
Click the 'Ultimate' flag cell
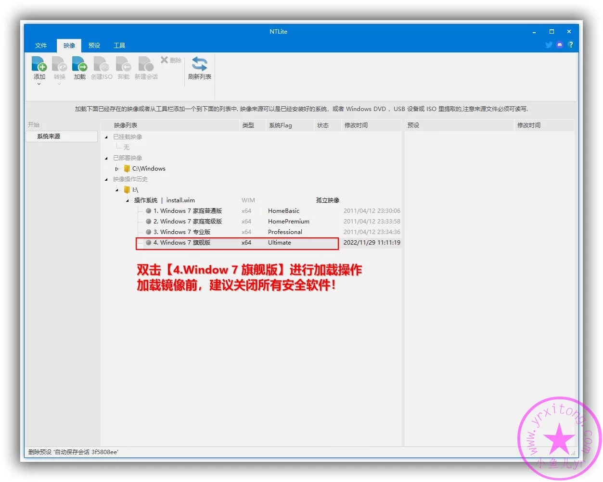(280, 243)
